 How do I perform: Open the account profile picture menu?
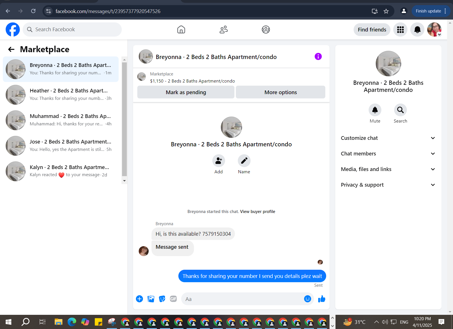(434, 29)
